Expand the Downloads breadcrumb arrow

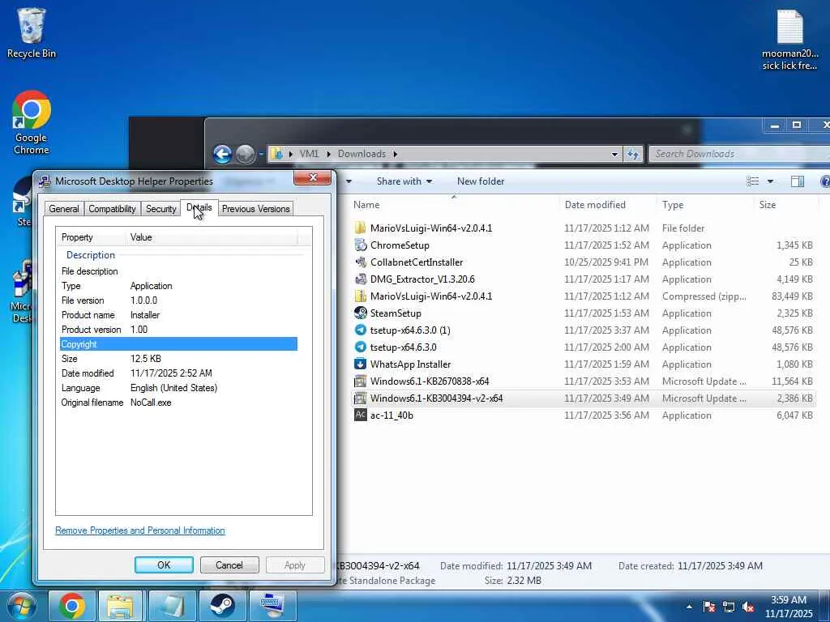[x=395, y=154]
